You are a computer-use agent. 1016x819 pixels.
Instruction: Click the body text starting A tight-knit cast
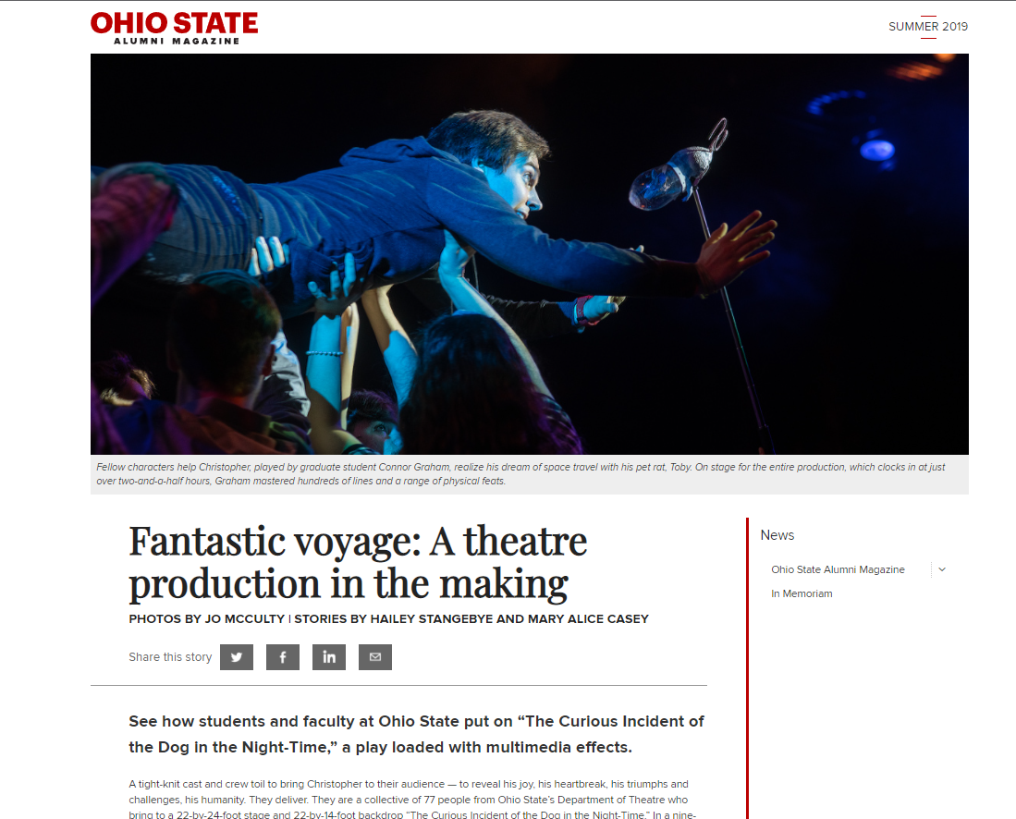412,800
